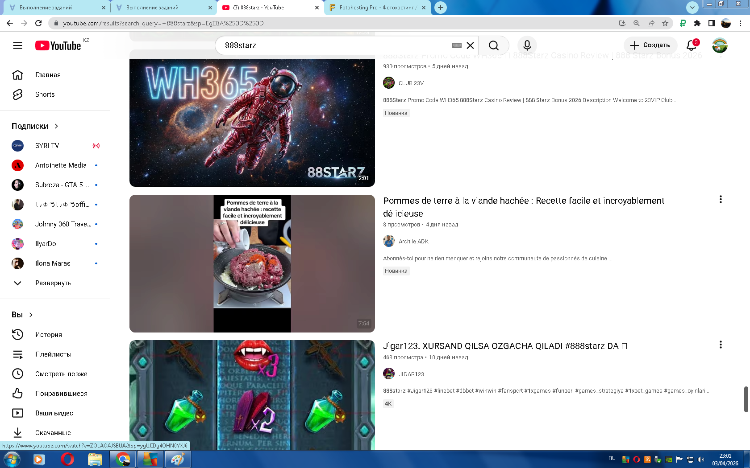The height and width of the screenshot is (468, 750).
Task: Open the JIGAR123 channel avatar
Action: click(389, 374)
